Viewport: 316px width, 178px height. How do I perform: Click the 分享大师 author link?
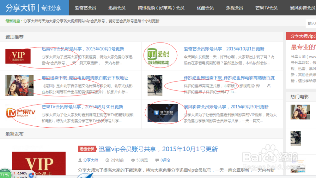coord(91,160)
